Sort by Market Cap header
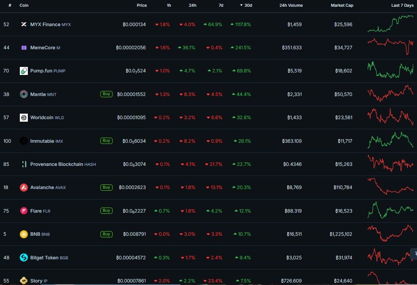 click(342, 5)
